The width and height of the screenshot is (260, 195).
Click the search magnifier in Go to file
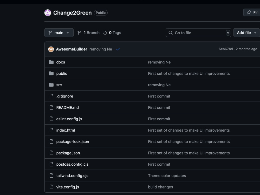tap(171, 33)
